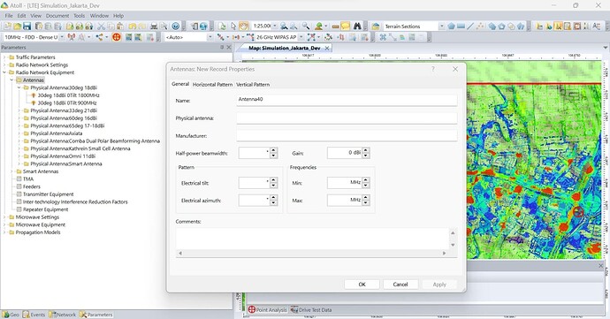Open the map scale 1:25,000 dropdown
Screen dimensions: 610x319
point(275,26)
